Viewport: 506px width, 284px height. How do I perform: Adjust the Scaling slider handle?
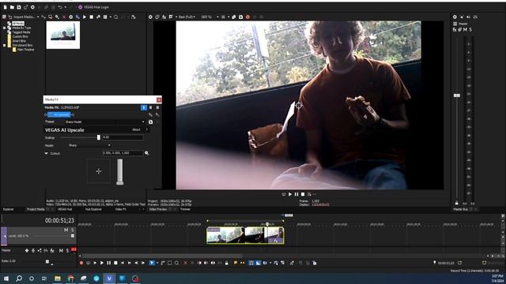tap(99, 137)
